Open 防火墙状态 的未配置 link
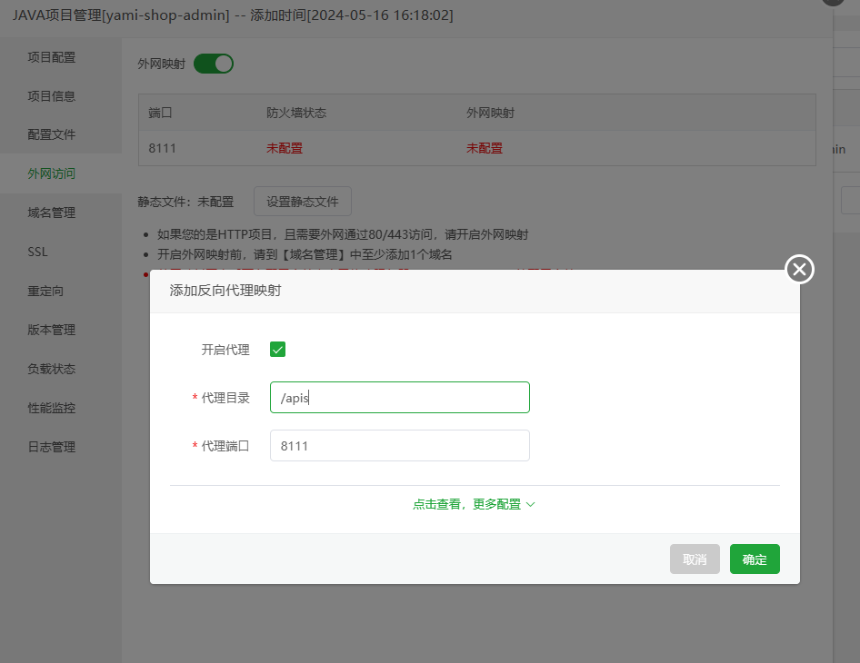This screenshot has width=860, height=663. [285, 147]
